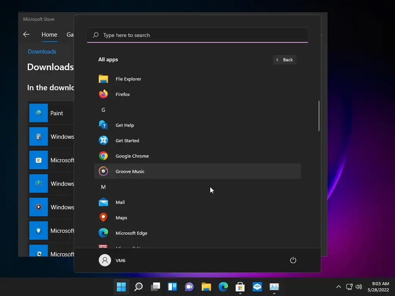Viewport: 395px width, 296px height.
Task: Jump to apps by clicking letter G header
Action: 103,110
